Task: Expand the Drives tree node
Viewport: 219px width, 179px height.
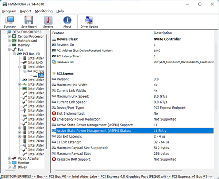Action: (9, 167)
